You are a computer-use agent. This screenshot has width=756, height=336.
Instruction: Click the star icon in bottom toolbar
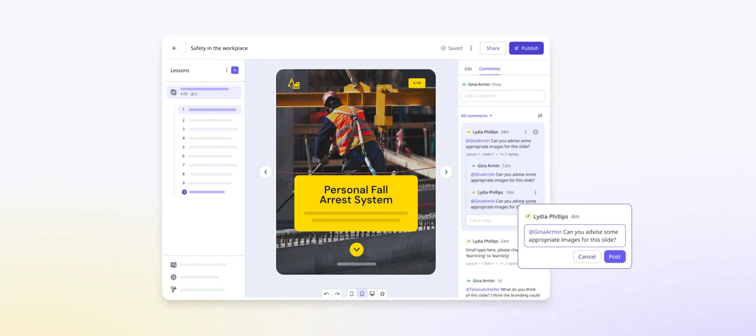[383, 294]
